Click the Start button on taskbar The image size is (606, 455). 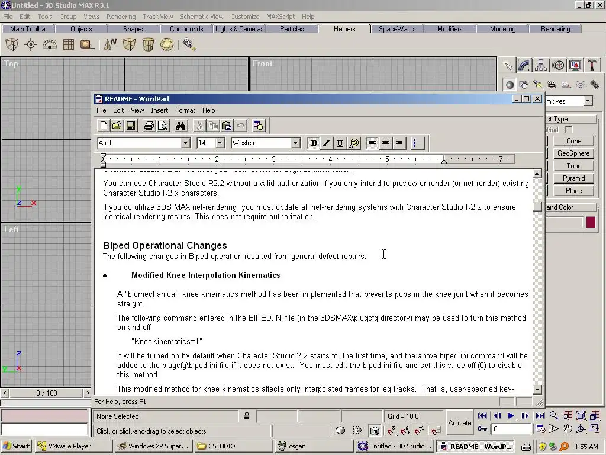pyautogui.click(x=16, y=446)
